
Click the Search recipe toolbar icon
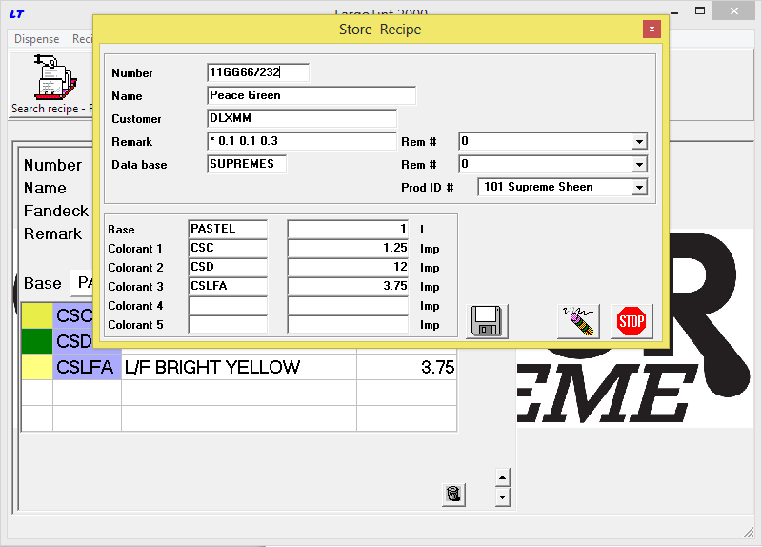click(x=50, y=79)
